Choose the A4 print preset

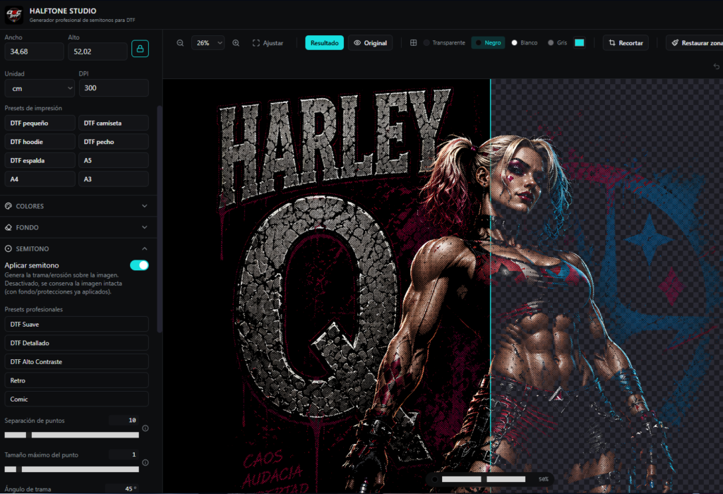click(40, 179)
